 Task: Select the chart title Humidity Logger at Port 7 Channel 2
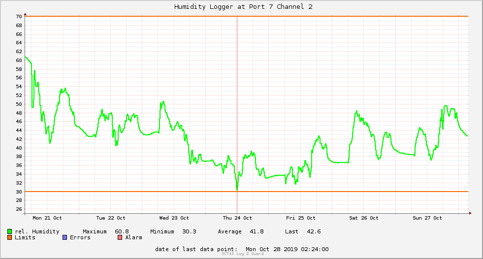click(243, 7)
